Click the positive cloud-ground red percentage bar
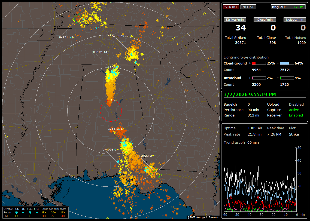The height and width of the screenshot is (221, 310). pos(259,63)
